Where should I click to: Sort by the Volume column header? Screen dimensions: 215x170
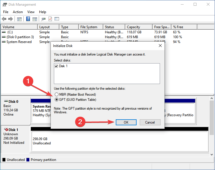[x=19, y=27]
